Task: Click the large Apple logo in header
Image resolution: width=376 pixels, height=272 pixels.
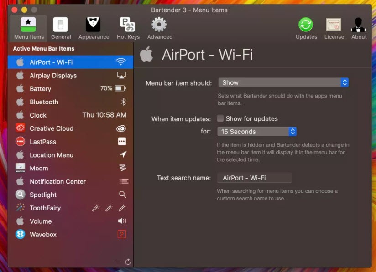Action: tap(146, 54)
